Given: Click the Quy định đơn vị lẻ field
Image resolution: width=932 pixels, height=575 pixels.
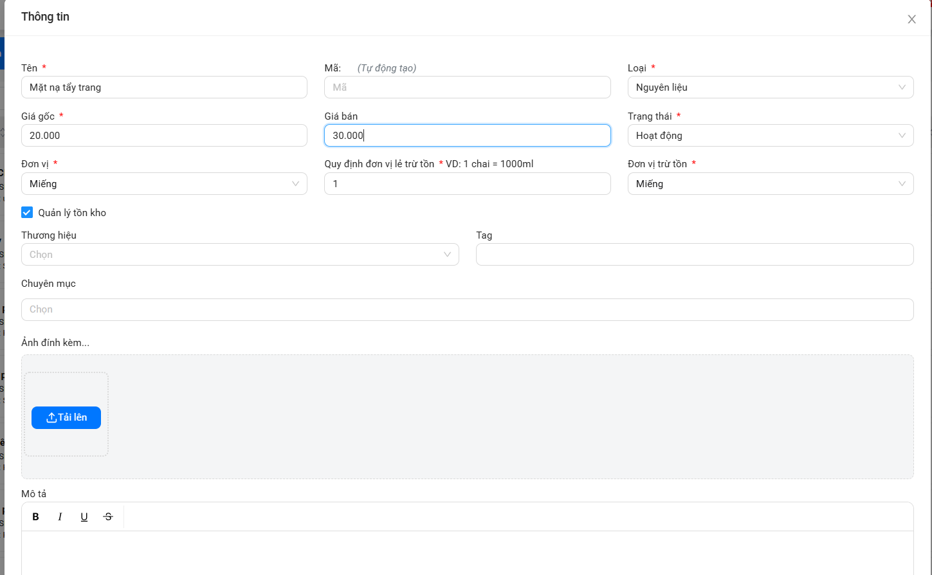Looking at the screenshot, I should pos(467,184).
